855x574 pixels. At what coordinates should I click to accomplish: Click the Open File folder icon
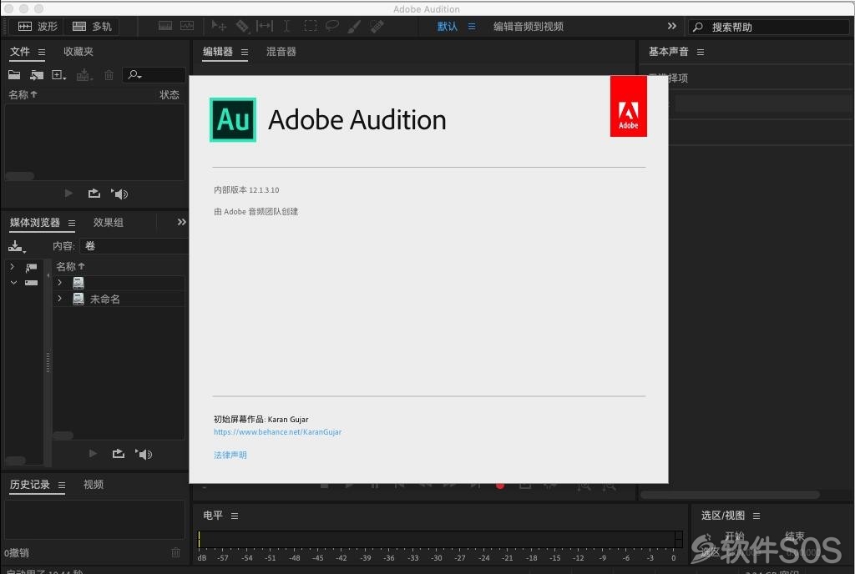(x=14, y=74)
